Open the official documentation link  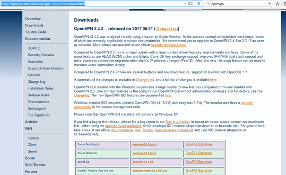pyautogui.click(x=122, y=130)
